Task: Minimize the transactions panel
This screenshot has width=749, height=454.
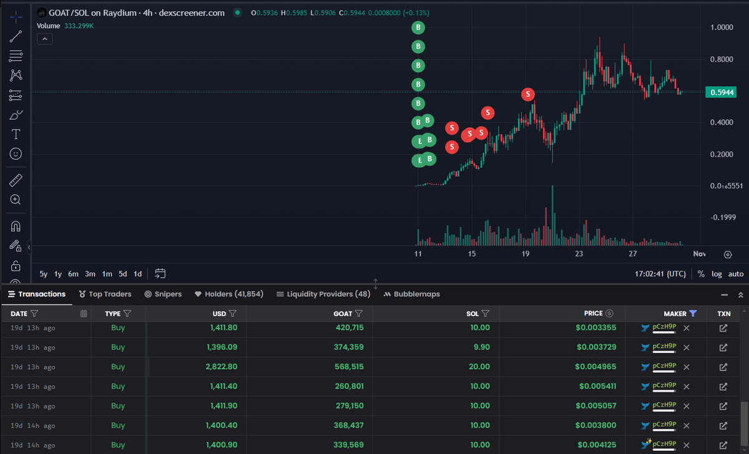Action: (x=725, y=294)
